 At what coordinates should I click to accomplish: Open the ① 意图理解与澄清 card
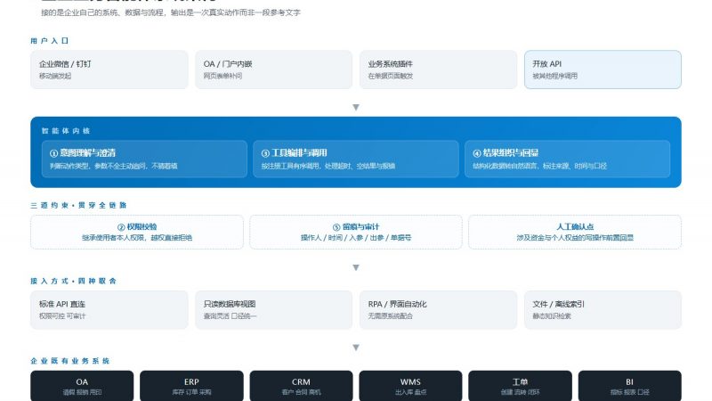[x=144, y=159]
